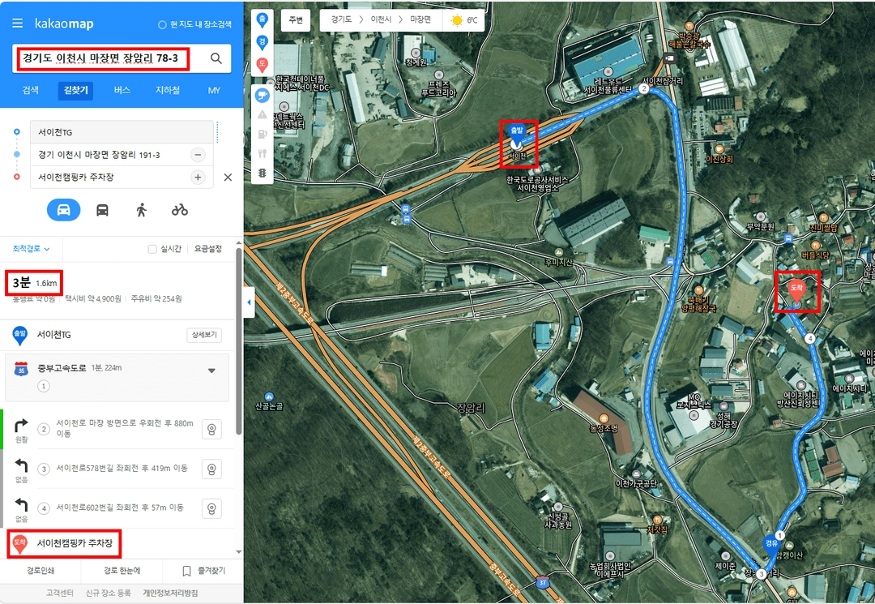Click the route result panel scrollbar
875x604 pixels.
click(x=239, y=341)
